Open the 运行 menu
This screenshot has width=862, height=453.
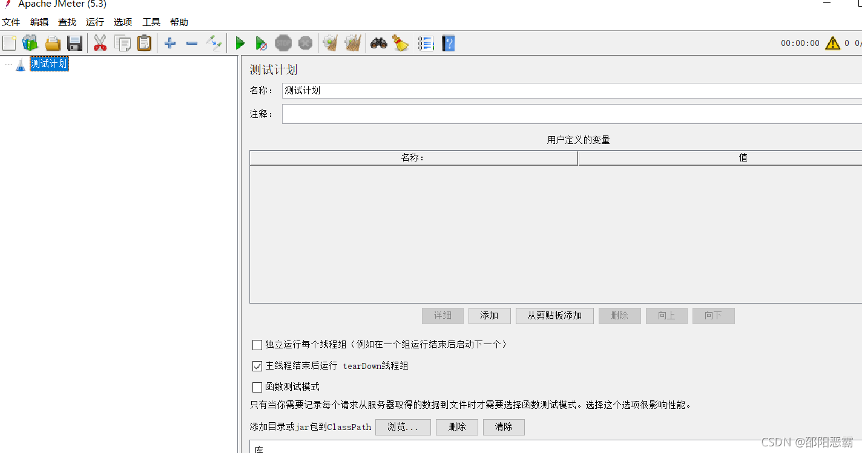tap(95, 22)
